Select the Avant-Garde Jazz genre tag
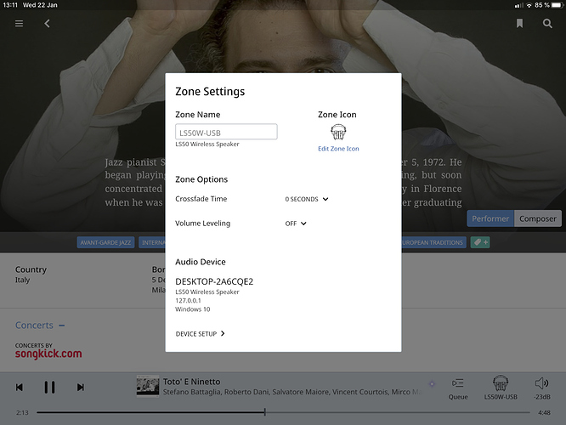The height and width of the screenshot is (425, 566). [105, 242]
